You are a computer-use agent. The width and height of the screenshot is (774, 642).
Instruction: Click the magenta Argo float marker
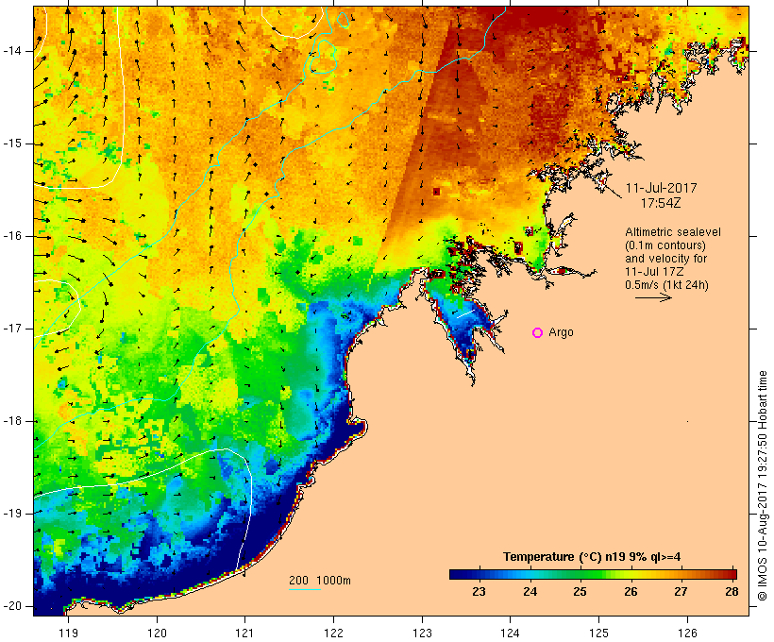coord(538,333)
